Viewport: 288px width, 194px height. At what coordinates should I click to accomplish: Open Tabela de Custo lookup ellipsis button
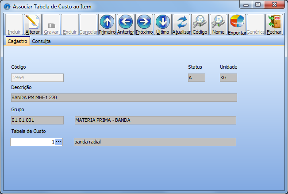pos(59,142)
